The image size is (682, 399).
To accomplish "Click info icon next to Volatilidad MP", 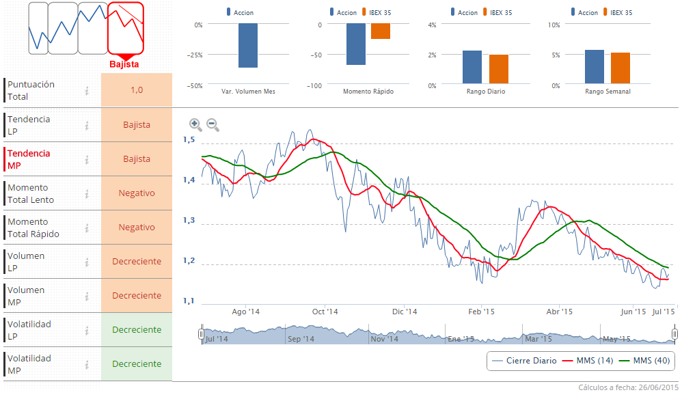I will pyautogui.click(x=87, y=364).
